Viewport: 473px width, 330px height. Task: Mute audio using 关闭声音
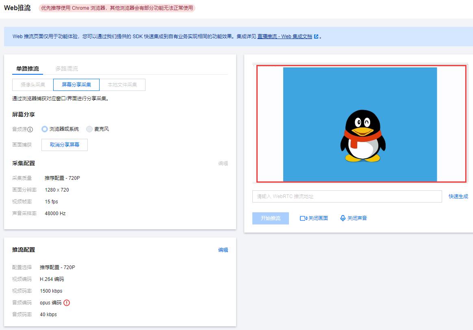point(353,218)
